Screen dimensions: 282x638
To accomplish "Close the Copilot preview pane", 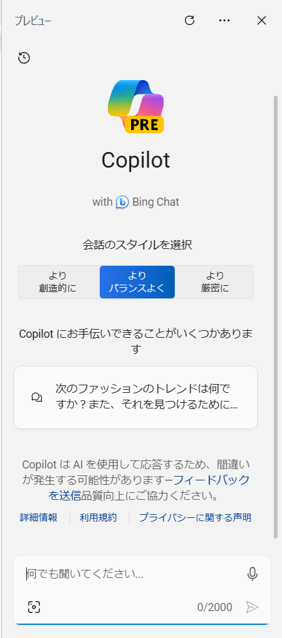I will point(261,21).
